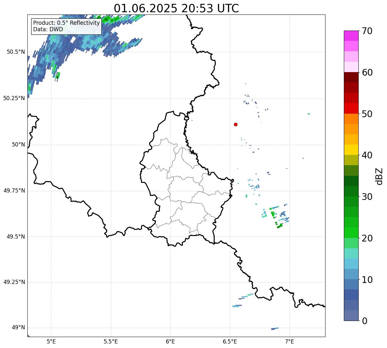The image size is (387, 348).
Task: Click the colorbar tick label 30
Action: 367,197
